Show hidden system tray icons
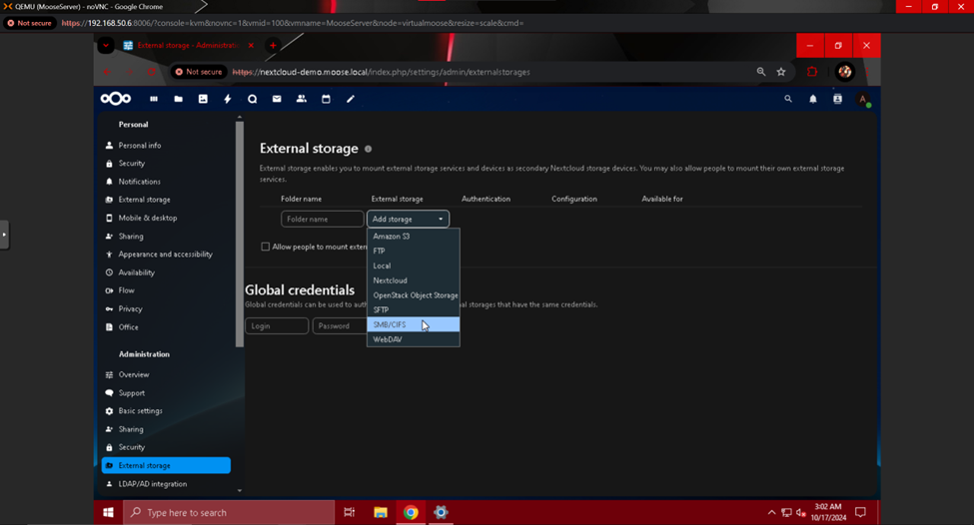This screenshot has width=974, height=525. pyautogui.click(x=771, y=513)
